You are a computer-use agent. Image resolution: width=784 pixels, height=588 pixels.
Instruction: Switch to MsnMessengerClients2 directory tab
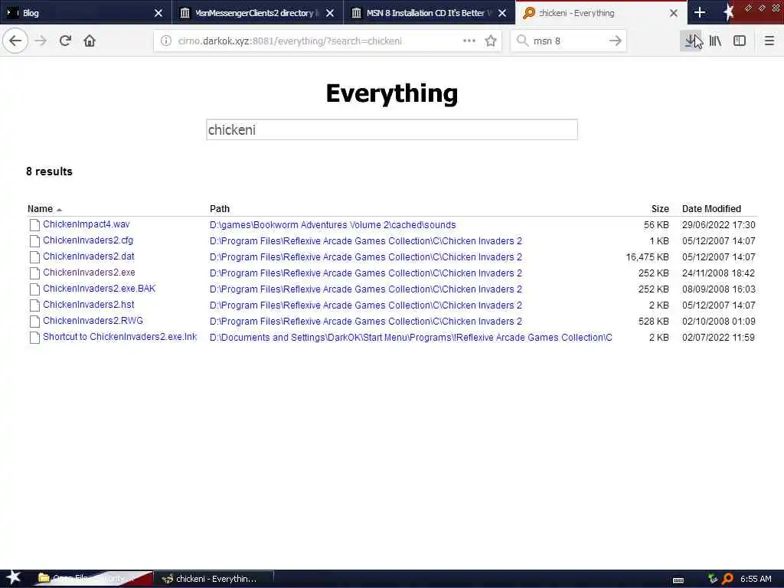pos(256,12)
